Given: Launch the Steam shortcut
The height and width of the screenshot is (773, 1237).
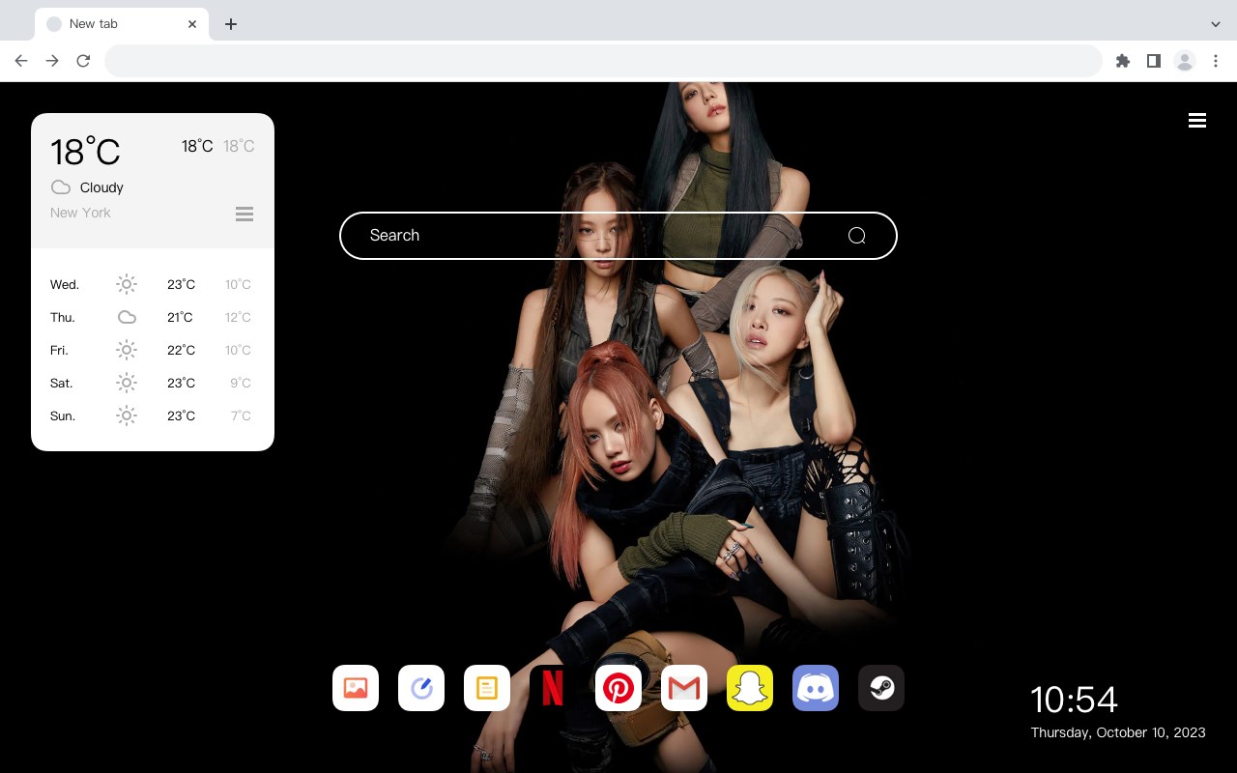Looking at the screenshot, I should coord(881,688).
